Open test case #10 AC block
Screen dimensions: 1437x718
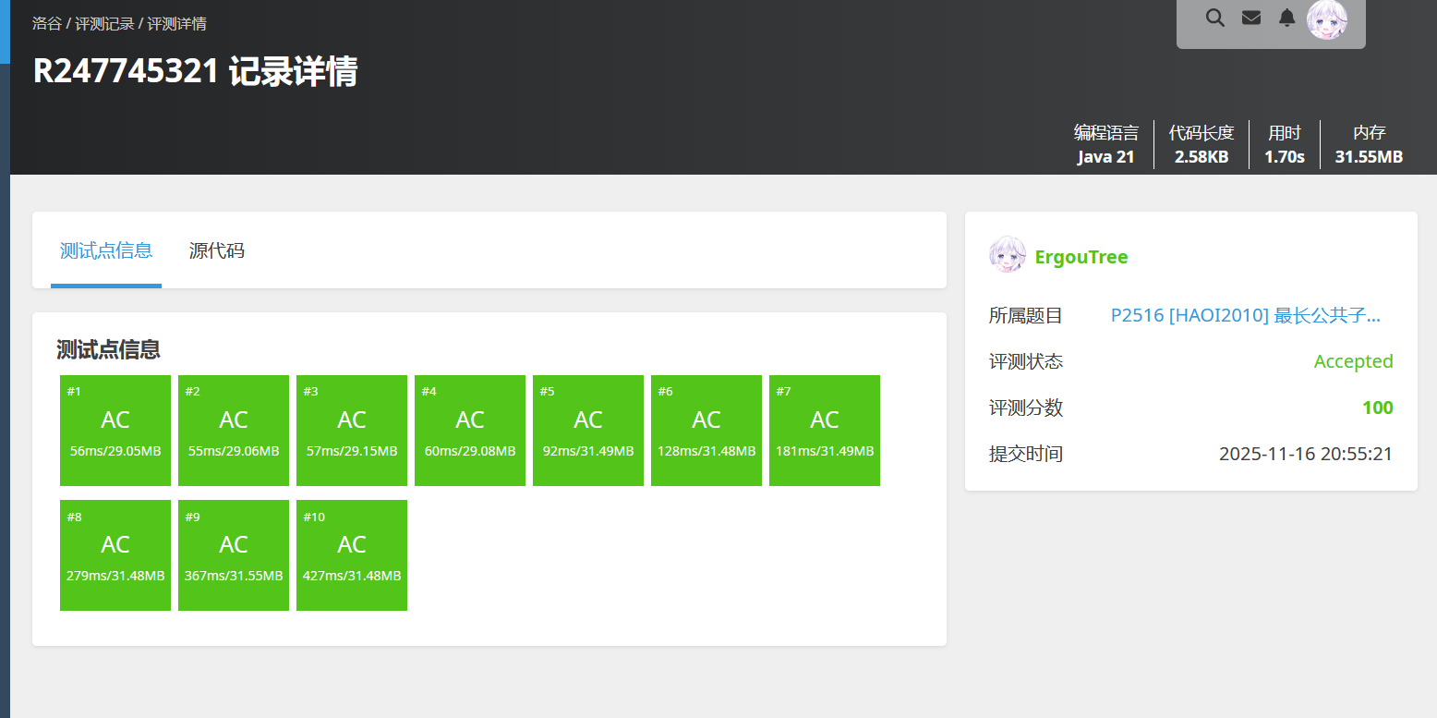coord(352,554)
